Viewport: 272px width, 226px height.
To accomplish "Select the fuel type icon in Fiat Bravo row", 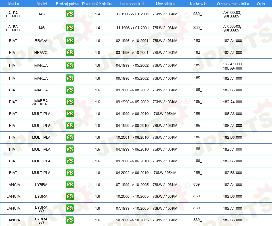I will (x=70, y=53).
